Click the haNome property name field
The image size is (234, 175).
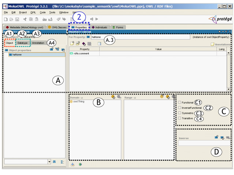140,37
